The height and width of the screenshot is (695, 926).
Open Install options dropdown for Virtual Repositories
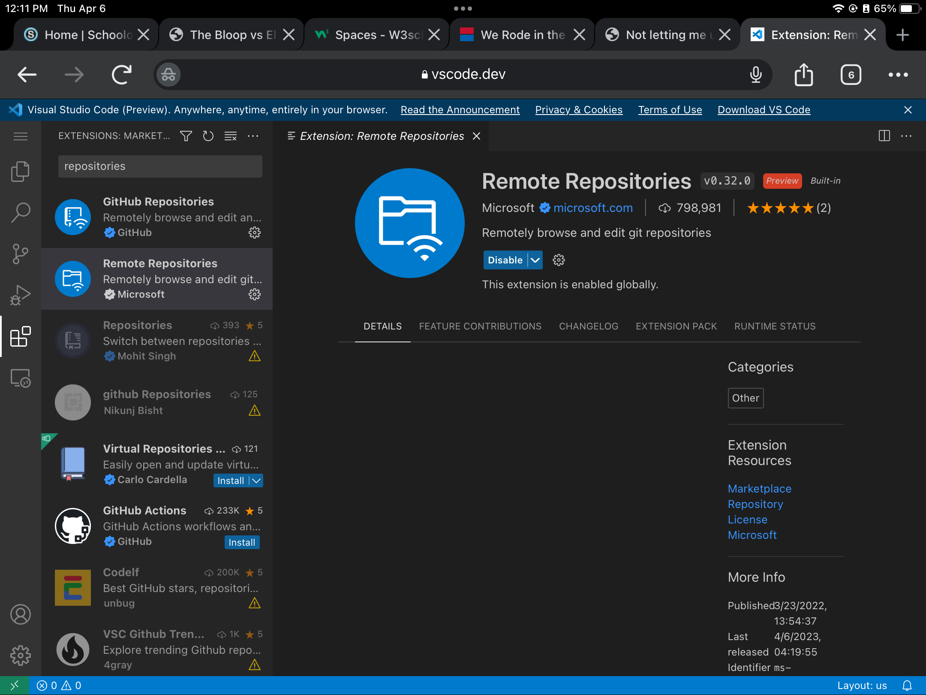coord(256,480)
